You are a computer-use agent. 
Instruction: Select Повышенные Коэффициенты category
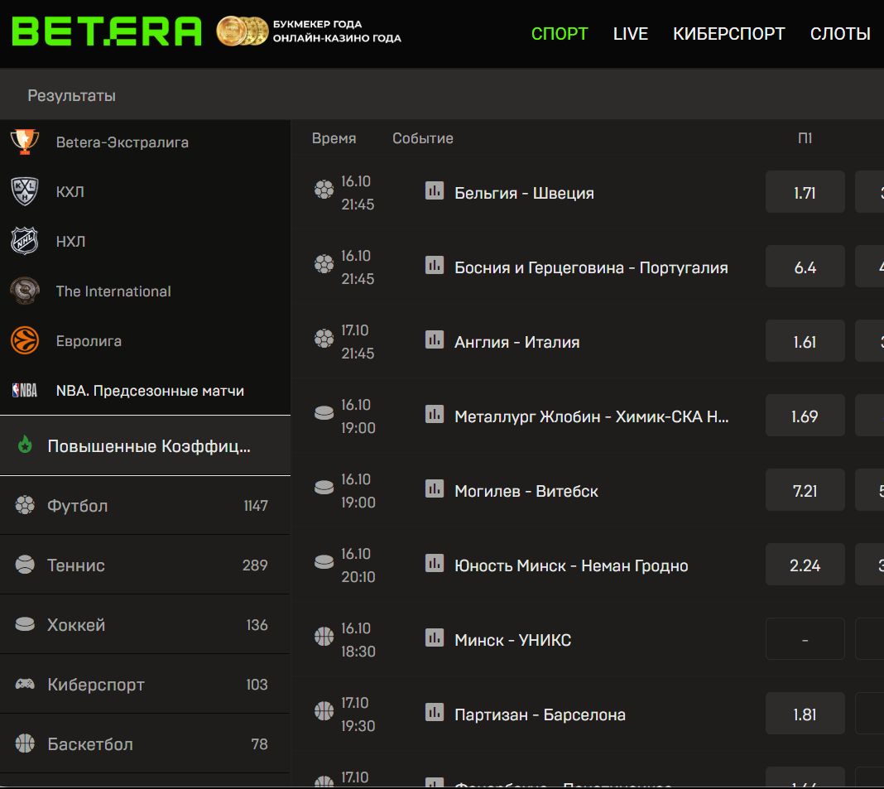click(145, 445)
